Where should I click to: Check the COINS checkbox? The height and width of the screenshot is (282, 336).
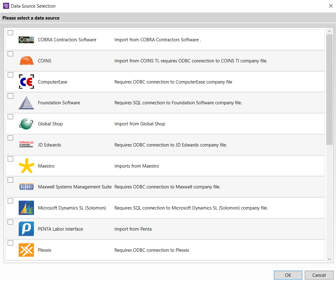10,54
